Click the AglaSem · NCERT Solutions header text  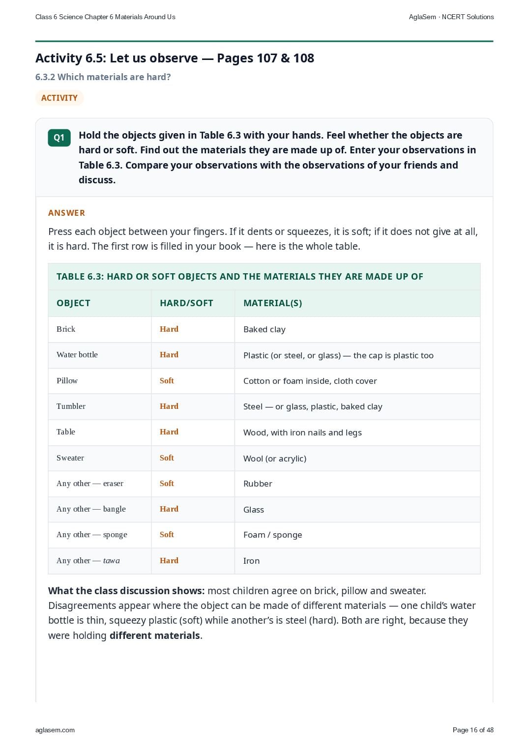coord(451,17)
